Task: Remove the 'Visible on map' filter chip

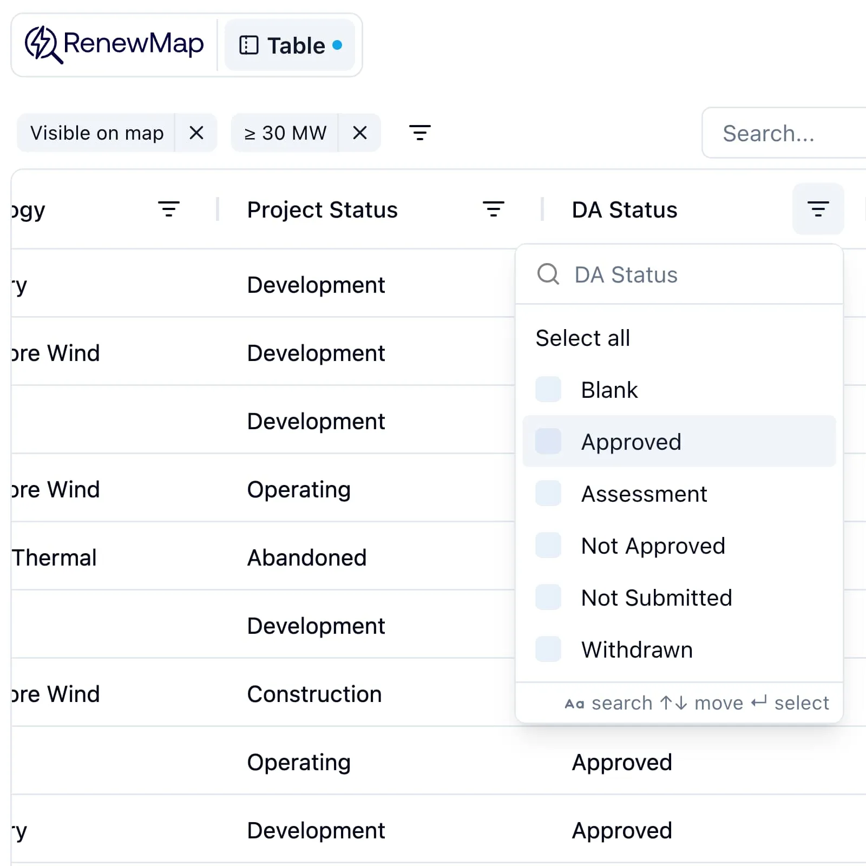Action: point(196,133)
